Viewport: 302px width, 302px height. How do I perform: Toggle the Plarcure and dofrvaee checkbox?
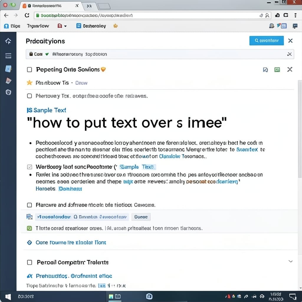pos(29,205)
